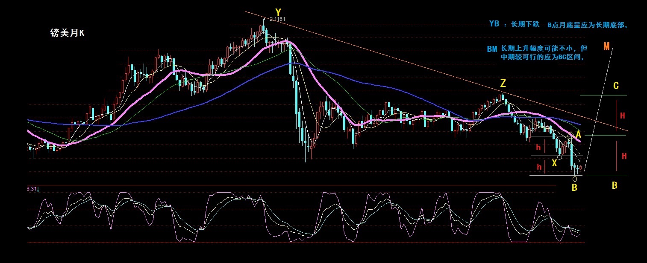Click the B label below right green line
647x263 pixels.
[x=615, y=185]
